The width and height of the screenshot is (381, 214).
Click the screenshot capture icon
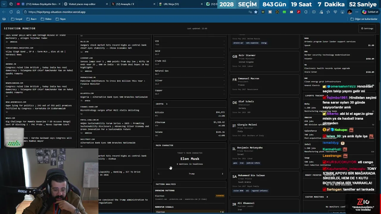point(342,12)
